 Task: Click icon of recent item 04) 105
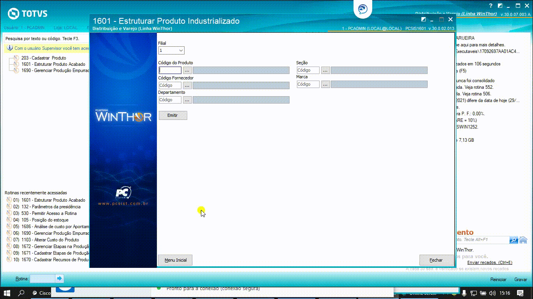coord(9,220)
